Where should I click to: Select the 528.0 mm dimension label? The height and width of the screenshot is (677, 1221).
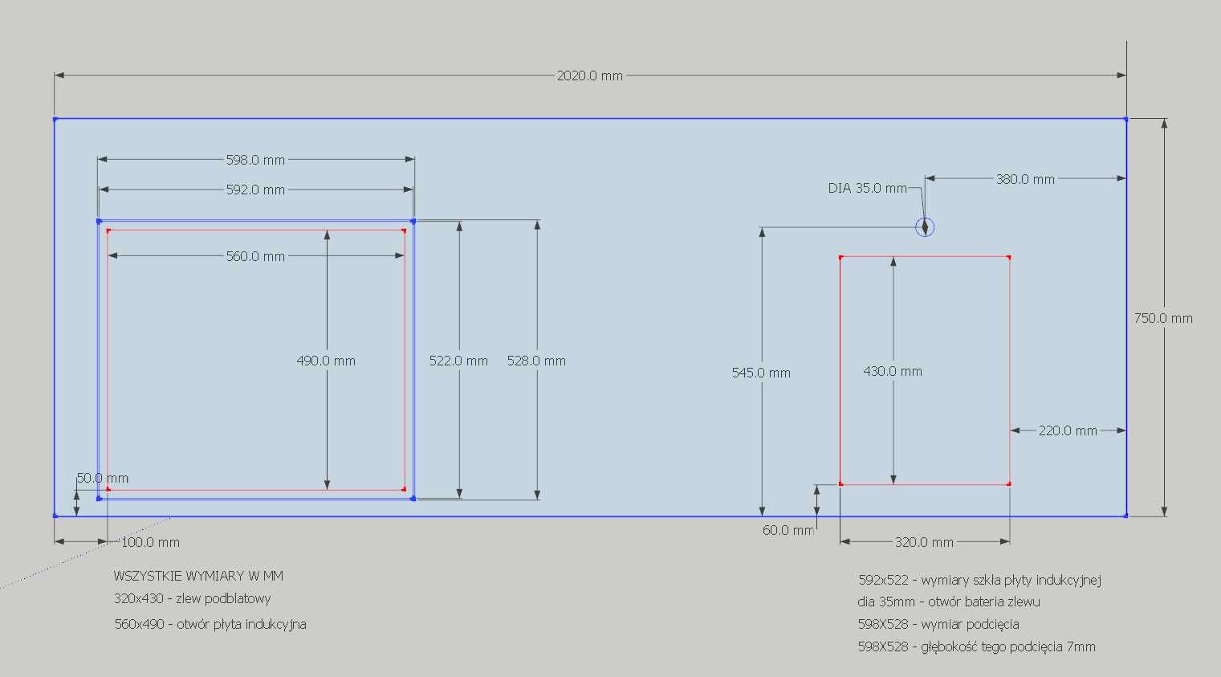tap(536, 361)
